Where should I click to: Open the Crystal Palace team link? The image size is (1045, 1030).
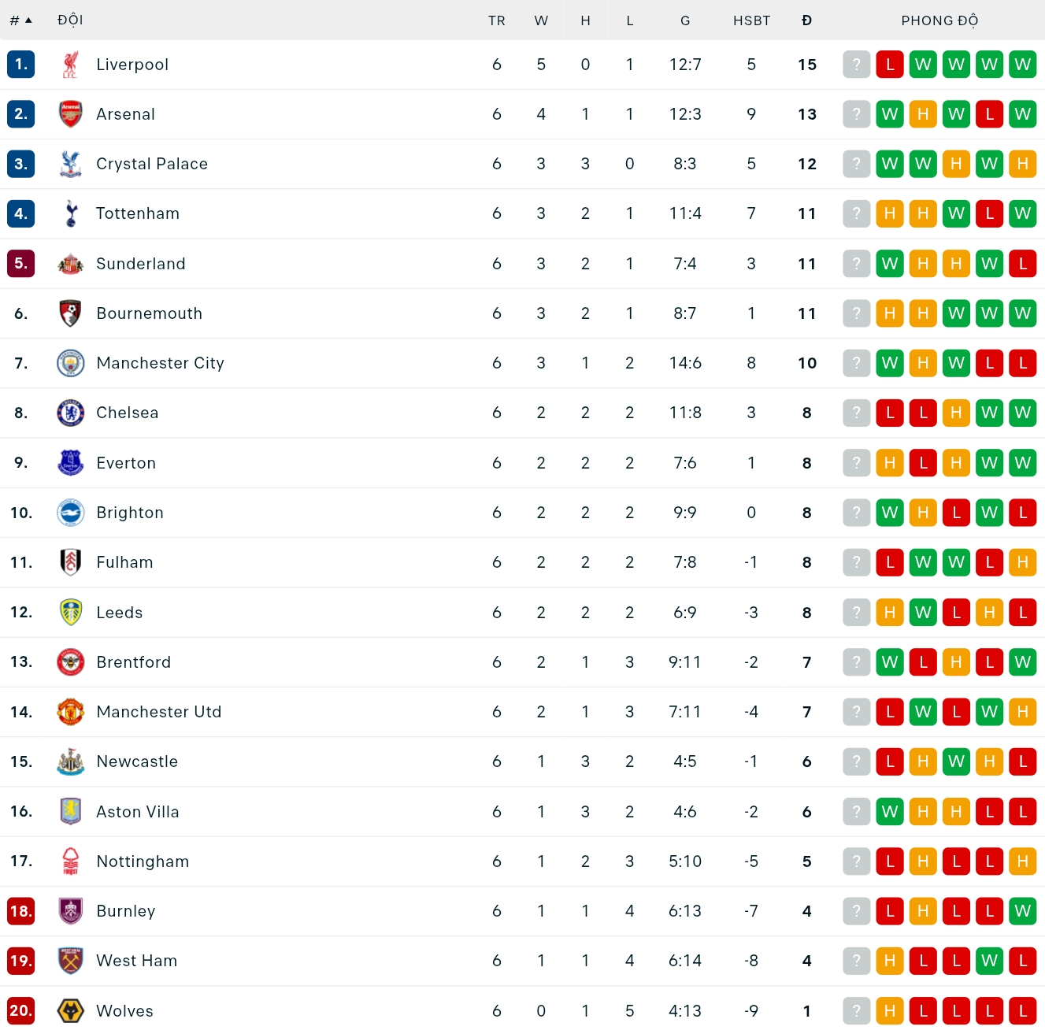[152, 164]
